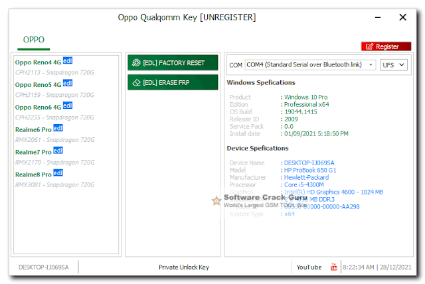Select Oppo Reno5 4G device

(x=39, y=85)
